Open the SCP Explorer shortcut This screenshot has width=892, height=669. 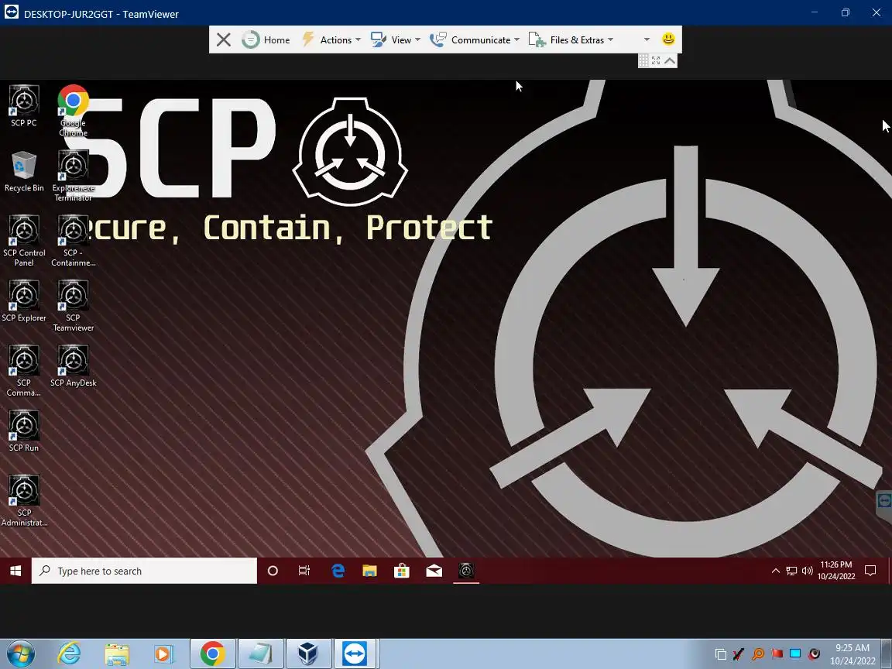point(24,301)
